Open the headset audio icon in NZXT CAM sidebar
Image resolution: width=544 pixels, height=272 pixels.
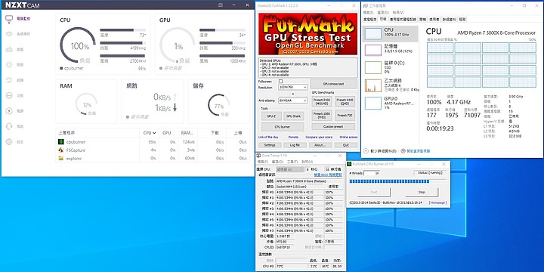(x=9, y=127)
